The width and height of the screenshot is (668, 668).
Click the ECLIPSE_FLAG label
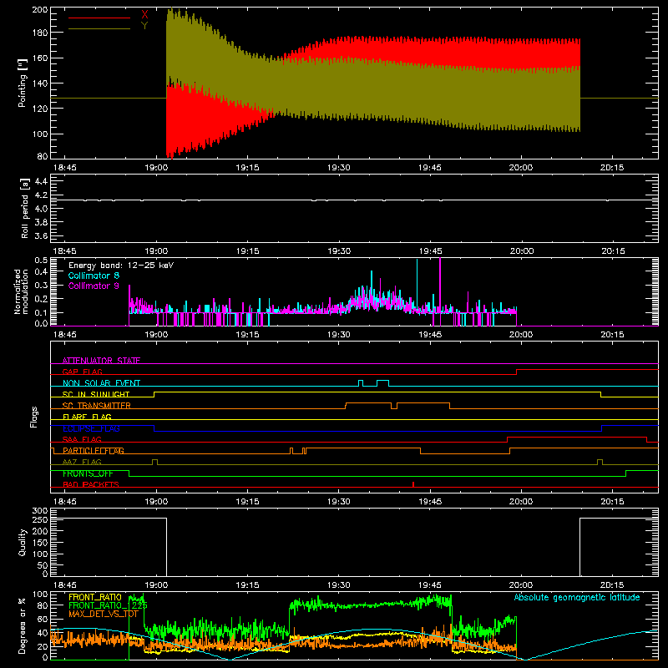click(91, 428)
